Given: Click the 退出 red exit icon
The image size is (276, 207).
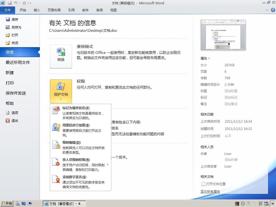Looking at the screenshot, I should 8,120.
